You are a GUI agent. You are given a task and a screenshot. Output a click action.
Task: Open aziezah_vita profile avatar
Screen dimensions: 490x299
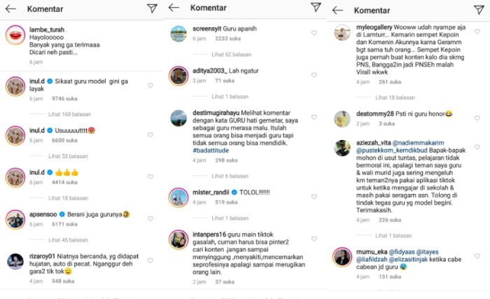343,147
